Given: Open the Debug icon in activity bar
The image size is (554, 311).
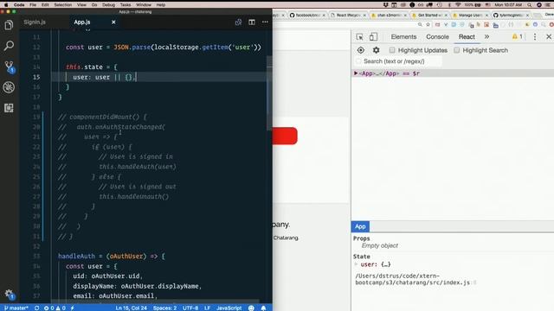Looking at the screenshot, I should click(9, 87).
